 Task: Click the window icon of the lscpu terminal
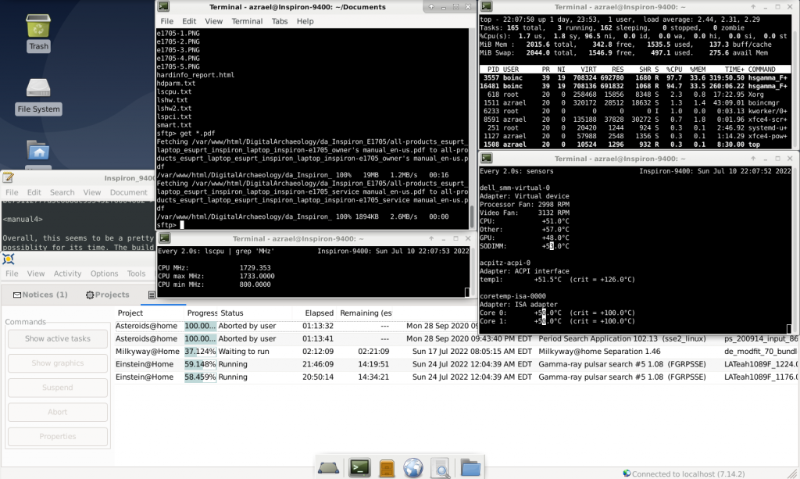coord(164,238)
